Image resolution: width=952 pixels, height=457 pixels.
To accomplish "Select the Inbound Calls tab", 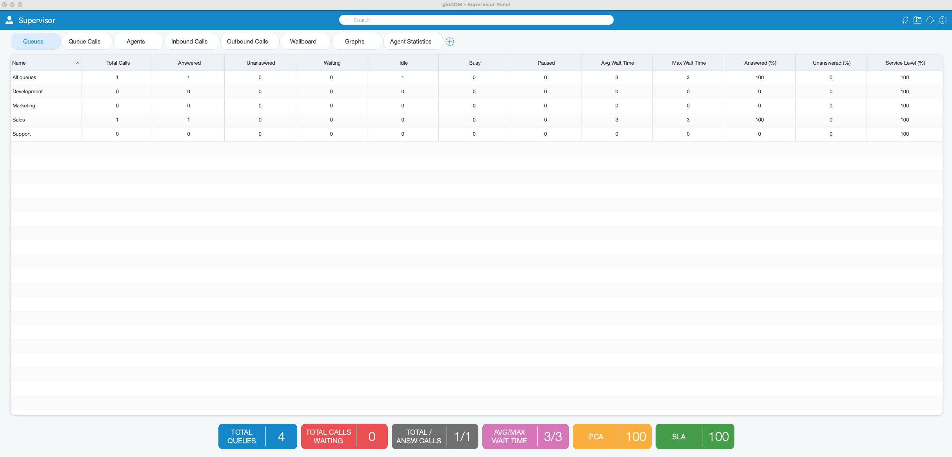I will point(188,41).
